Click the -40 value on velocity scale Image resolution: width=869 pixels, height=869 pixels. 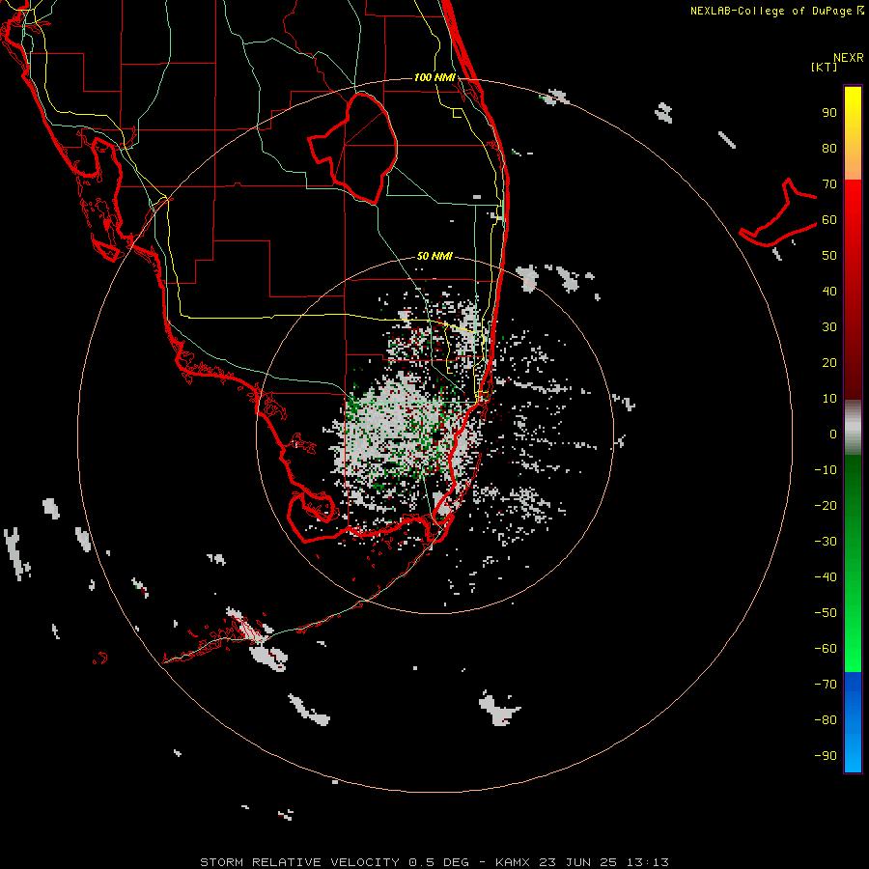coord(826,577)
